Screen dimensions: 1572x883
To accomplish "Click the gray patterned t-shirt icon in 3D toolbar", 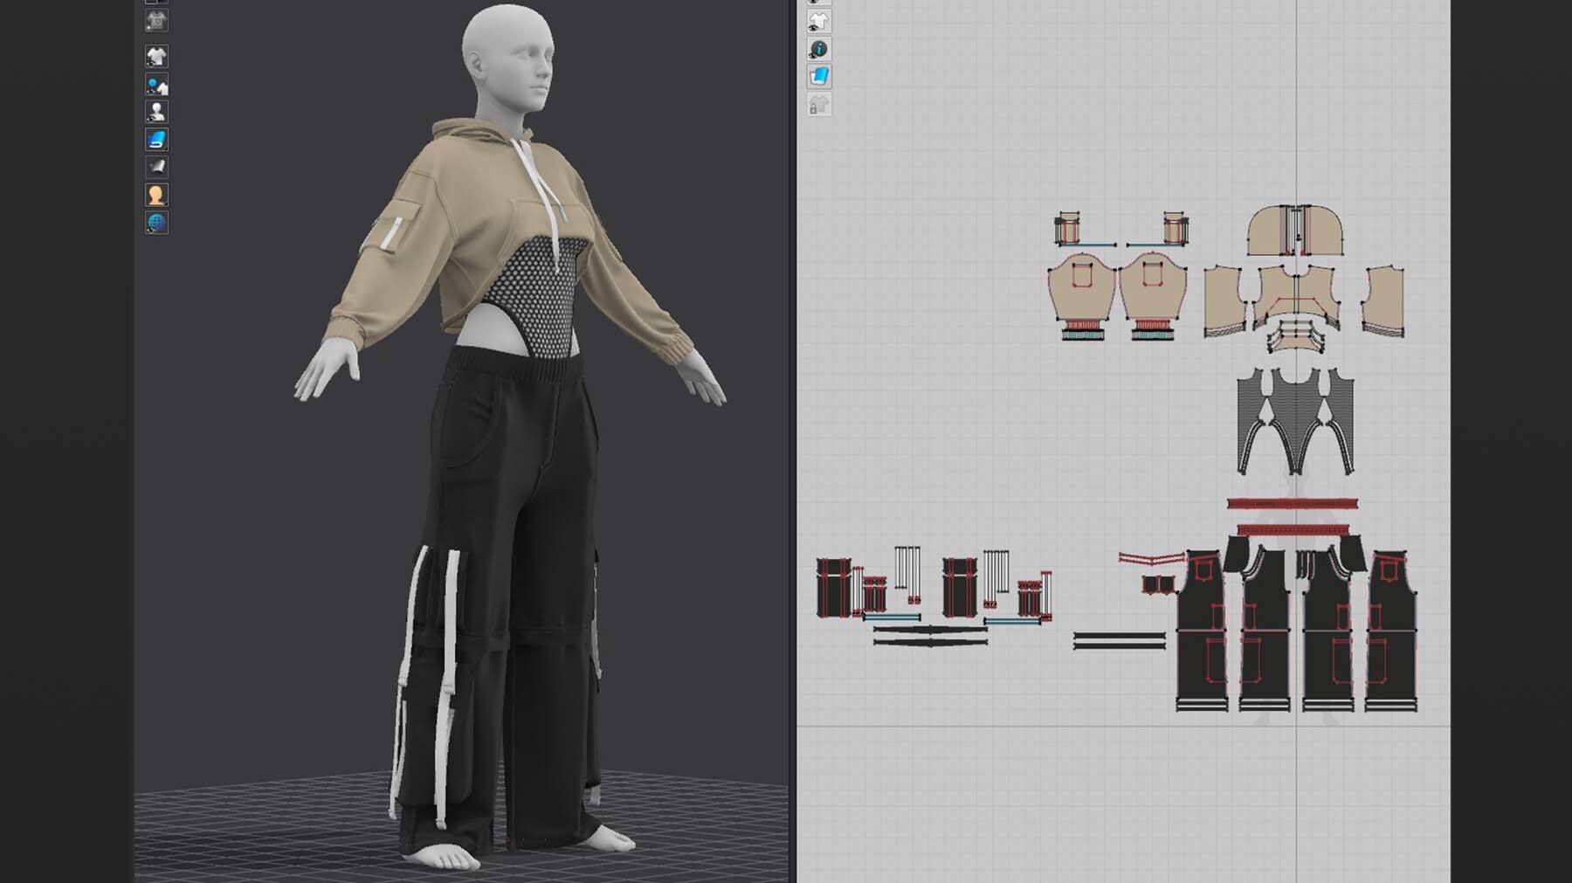I will tap(156, 20).
